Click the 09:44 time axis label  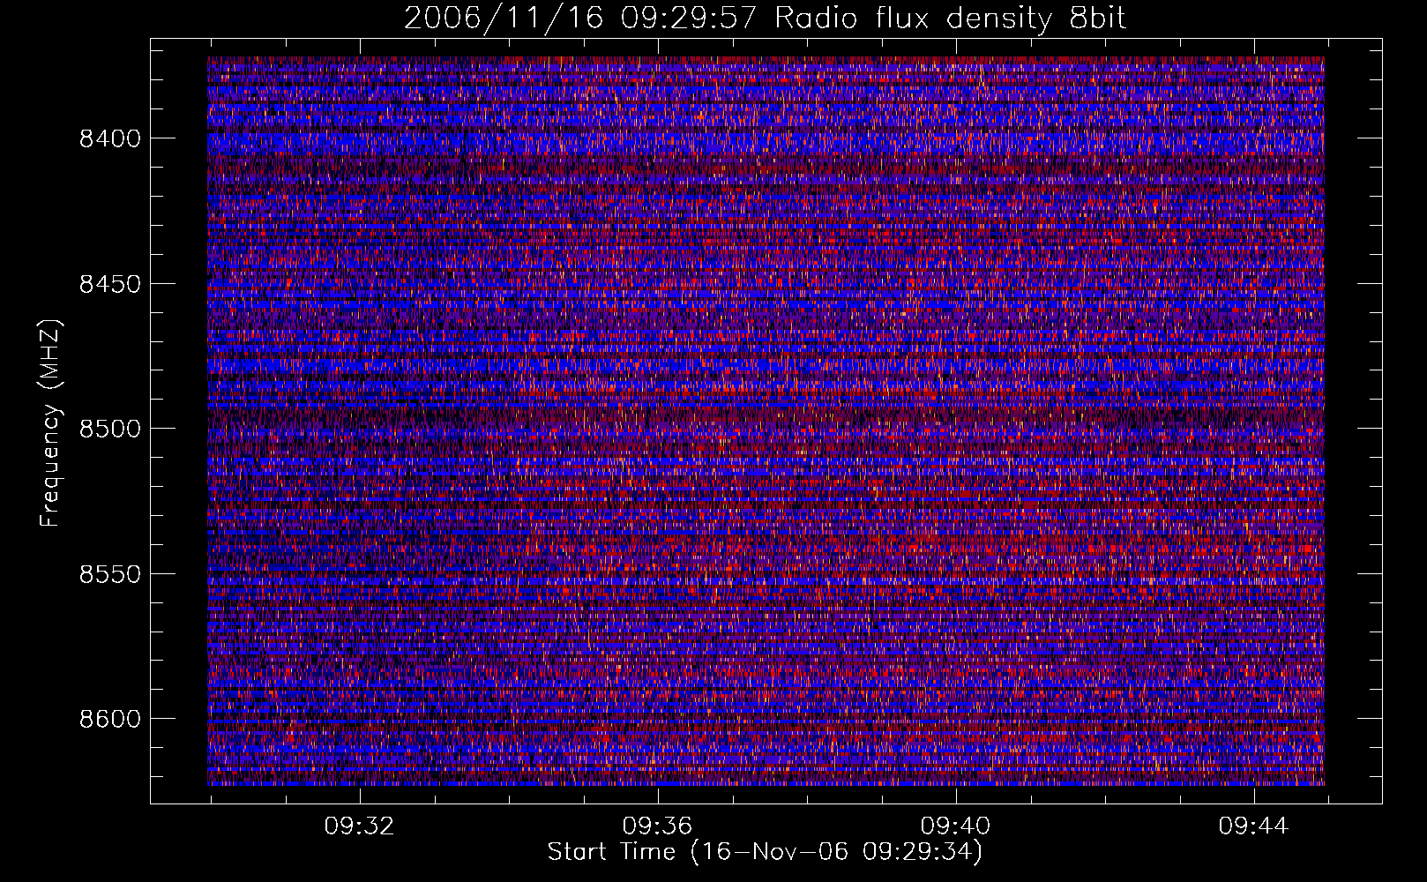click(1253, 826)
